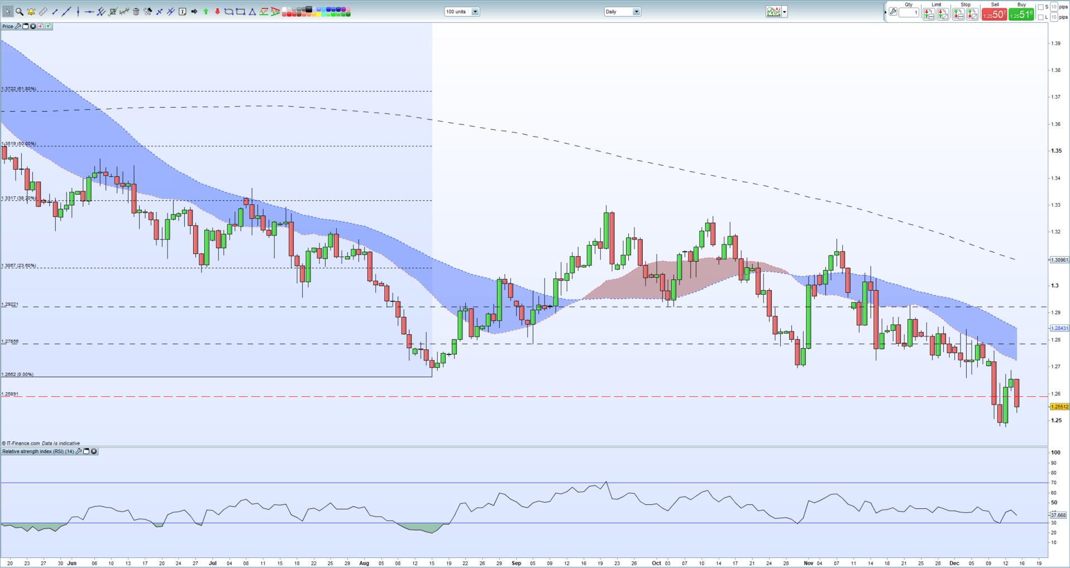The image size is (1070, 568).
Task: Close the Price panel with X icon
Action: click(x=33, y=26)
